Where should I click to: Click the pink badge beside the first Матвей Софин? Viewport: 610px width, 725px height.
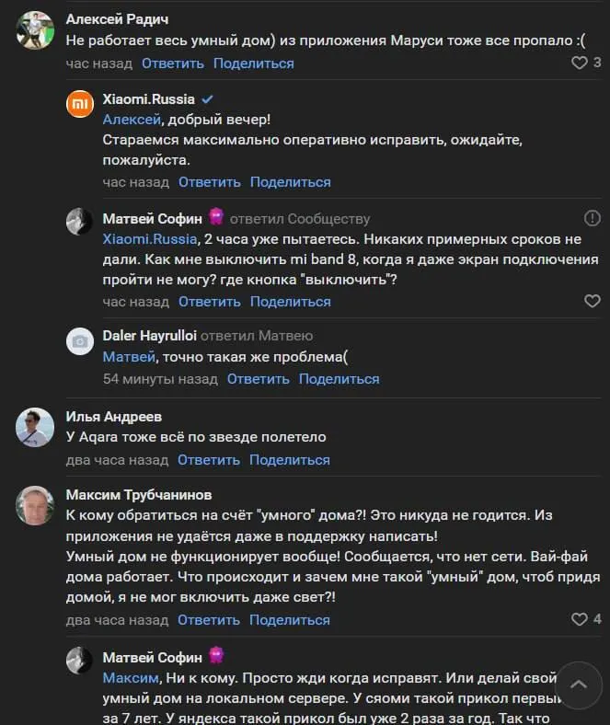tap(216, 217)
